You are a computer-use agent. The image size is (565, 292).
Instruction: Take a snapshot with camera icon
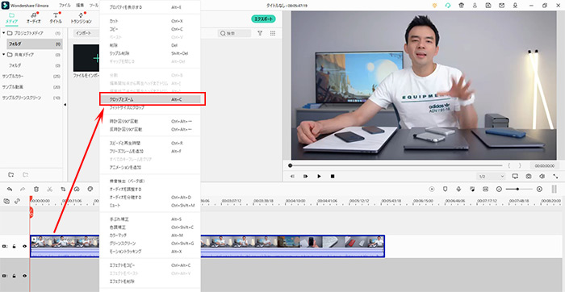(529, 177)
